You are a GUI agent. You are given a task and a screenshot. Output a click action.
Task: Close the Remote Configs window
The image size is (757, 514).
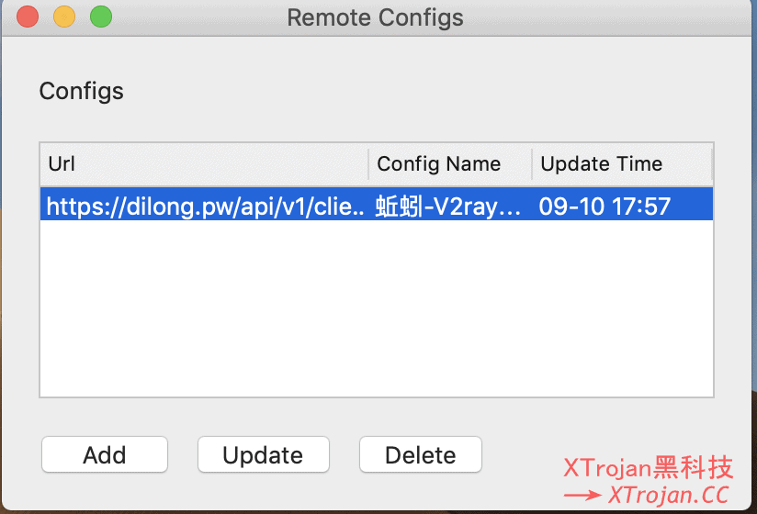coord(28,17)
